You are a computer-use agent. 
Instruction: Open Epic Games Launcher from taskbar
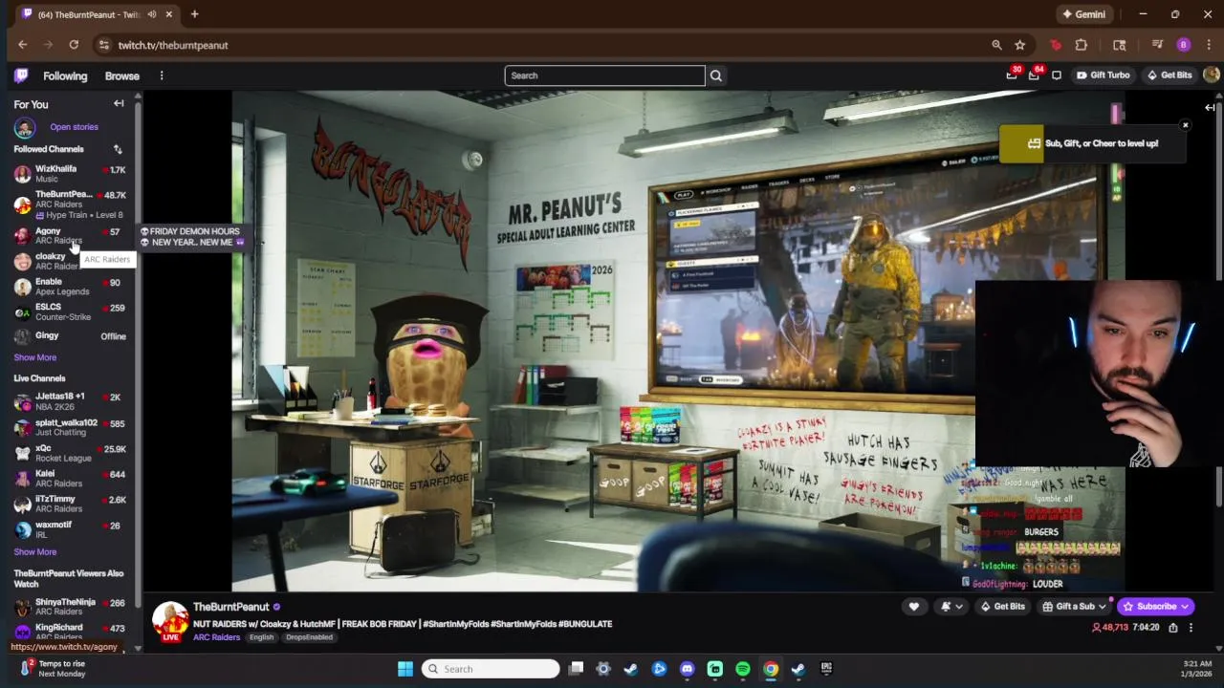point(826,669)
